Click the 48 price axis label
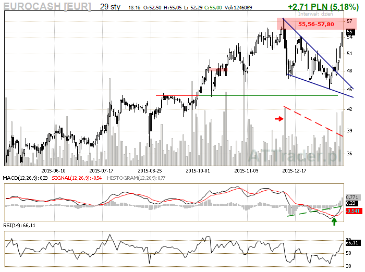This screenshot has width=365, height=272. [x=349, y=71]
